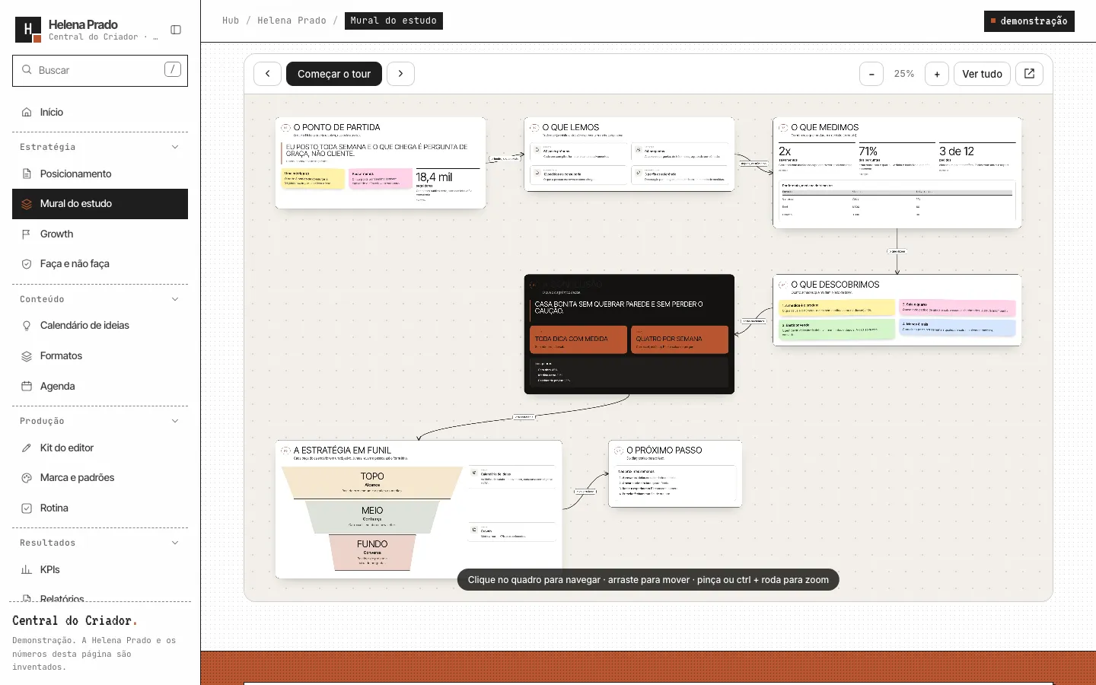Screen dimensions: 1096x685
Task: Open the Growth page
Action: pyautogui.click(x=100, y=234)
